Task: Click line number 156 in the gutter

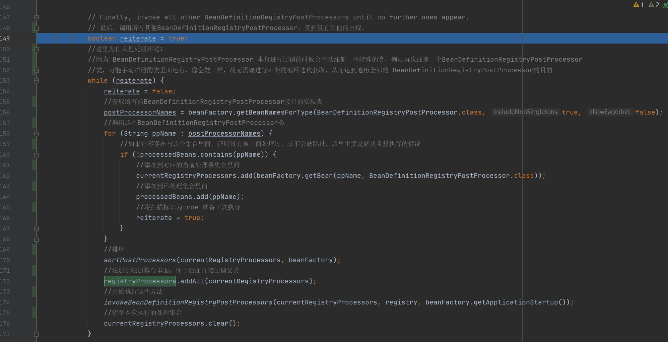Action: coord(5,113)
